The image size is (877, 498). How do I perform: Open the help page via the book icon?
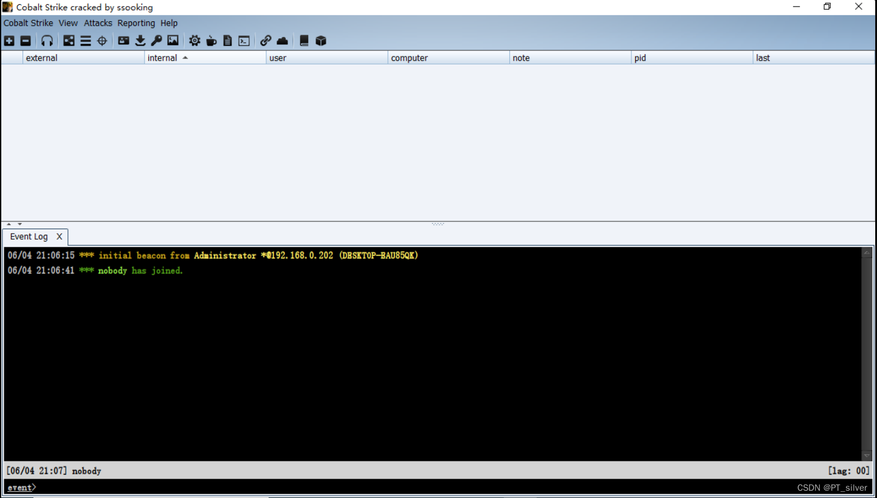[x=304, y=41]
